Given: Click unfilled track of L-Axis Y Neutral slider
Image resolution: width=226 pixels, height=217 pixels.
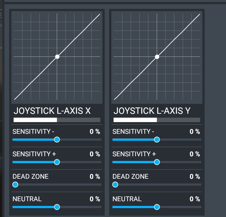Looking at the screenshot, I should pos(180,207).
